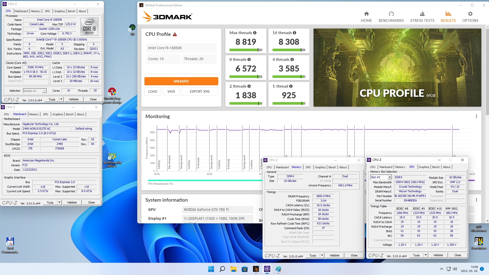Open Options gear icon in 3DMark
Viewport: 489px width, 275px height.
coord(470,14)
